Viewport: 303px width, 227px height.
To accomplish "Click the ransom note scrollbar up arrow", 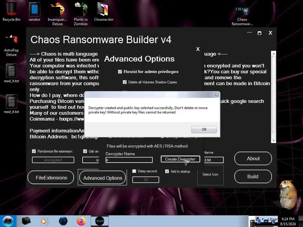I will coord(273,53).
